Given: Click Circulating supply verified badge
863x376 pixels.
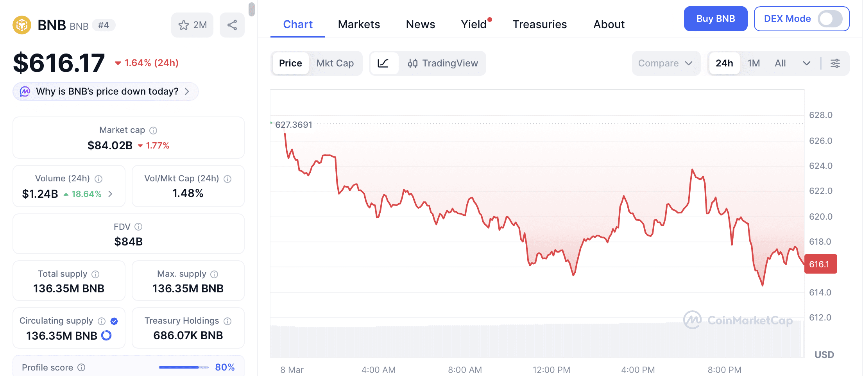Looking at the screenshot, I should [x=114, y=321].
